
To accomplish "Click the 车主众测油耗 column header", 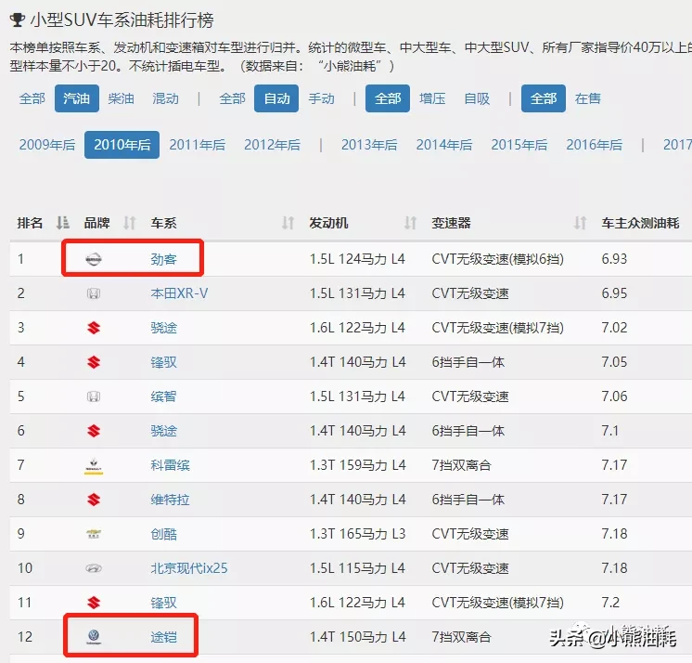I will tap(640, 223).
